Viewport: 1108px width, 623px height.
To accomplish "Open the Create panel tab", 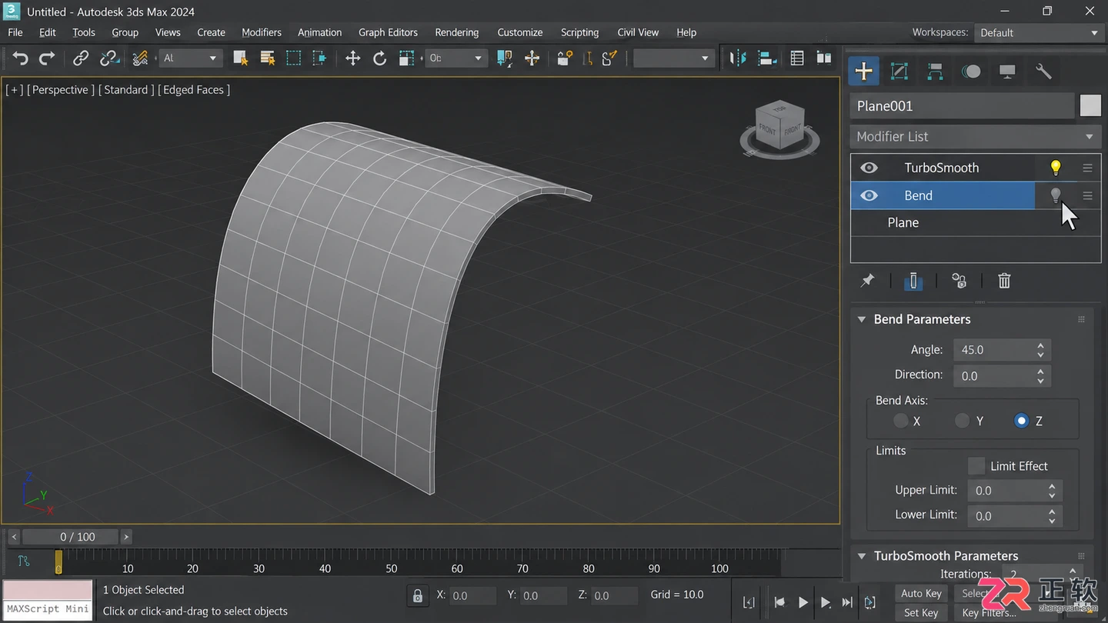I will point(863,72).
